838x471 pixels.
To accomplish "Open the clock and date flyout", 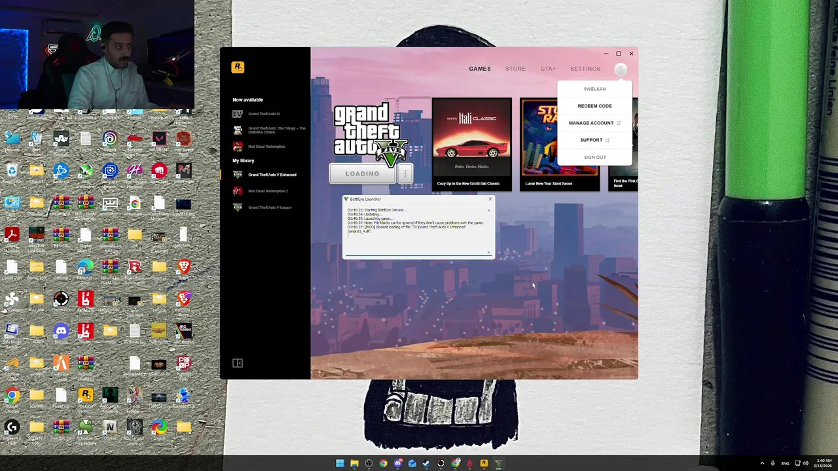I will pos(823,463).
